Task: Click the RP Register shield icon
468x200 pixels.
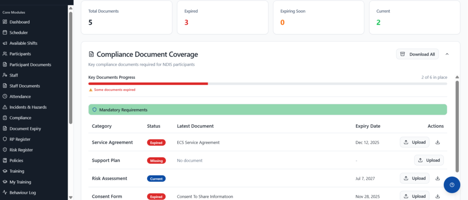Action: pos(5,139)
